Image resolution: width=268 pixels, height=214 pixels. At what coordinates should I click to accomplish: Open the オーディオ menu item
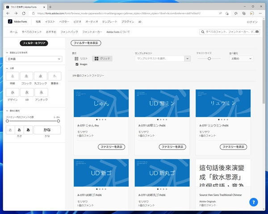pyautogui.click(x=92, y=22)
